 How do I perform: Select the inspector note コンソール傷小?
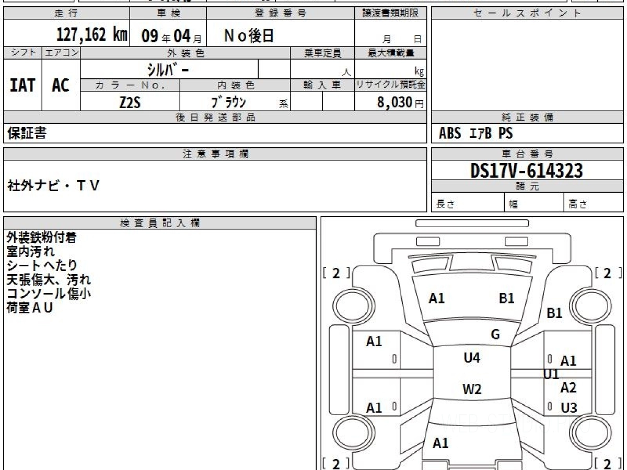(49, 293)
